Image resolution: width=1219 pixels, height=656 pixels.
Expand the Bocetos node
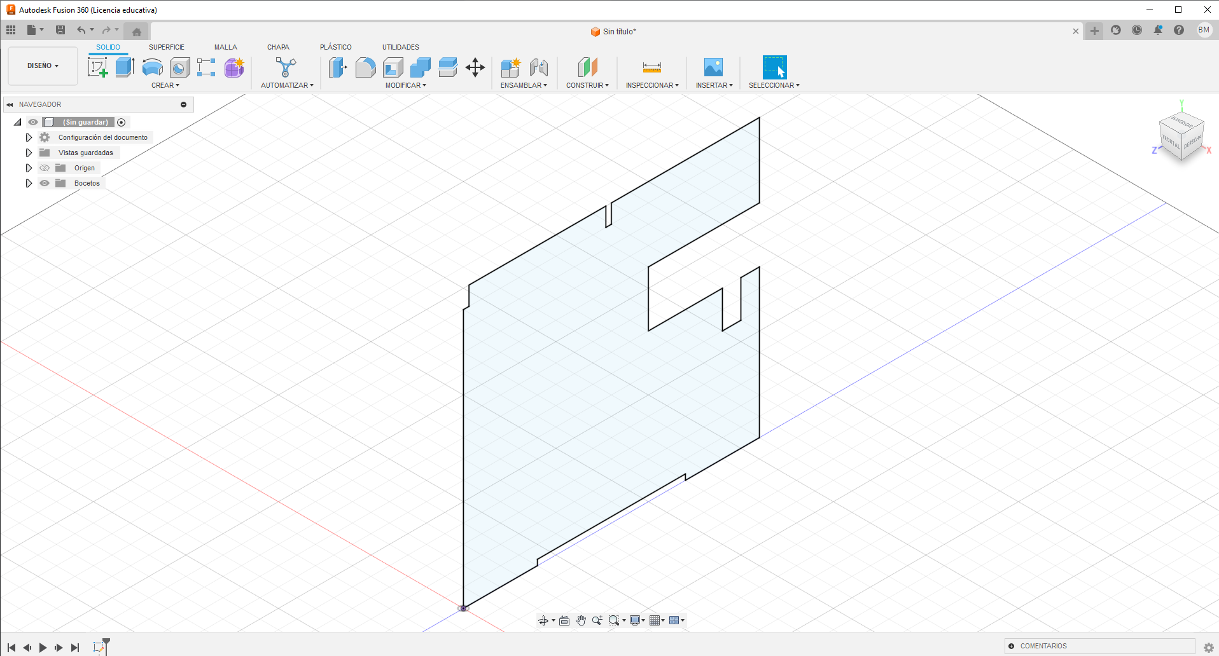pyautogui.click(x=29, y=183)
